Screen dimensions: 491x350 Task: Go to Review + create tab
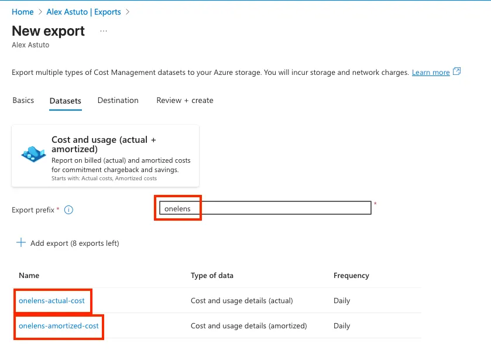(185, 101)
